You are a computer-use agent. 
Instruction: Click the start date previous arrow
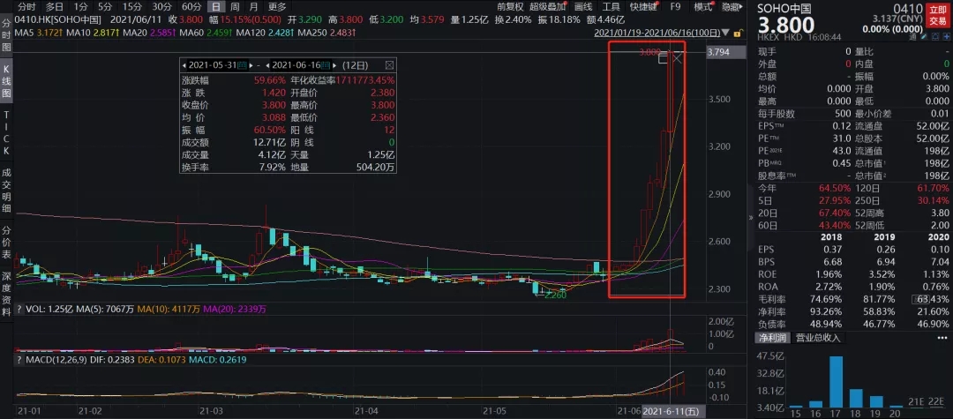pyautogui.click(x=184, y=64)
